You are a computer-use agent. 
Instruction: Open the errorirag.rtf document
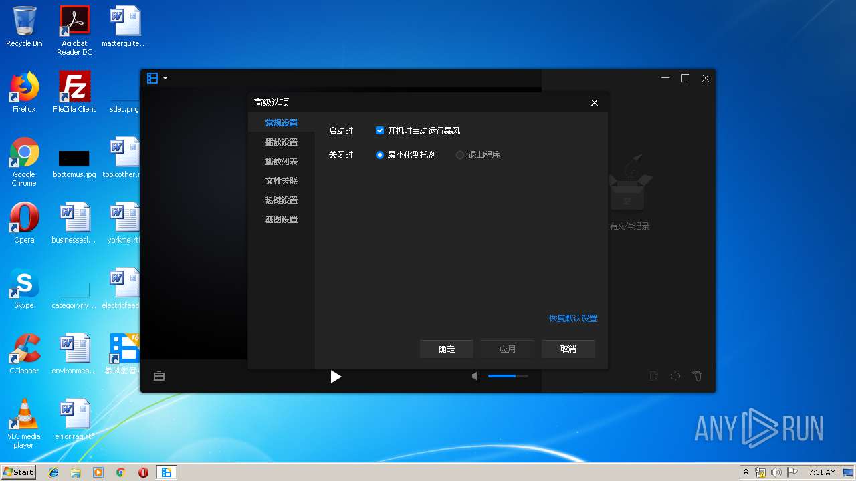pos(74,420)
